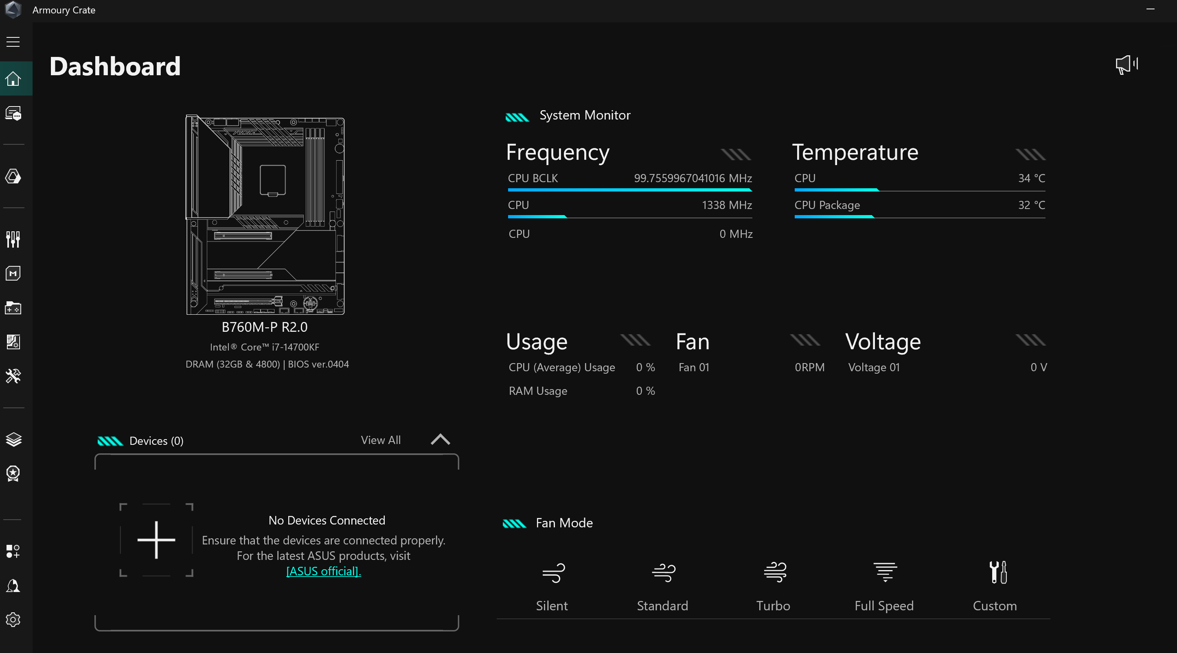1177x653 pixels.
Task: Select Full Speed fan mode
Action: pos(884,586)
